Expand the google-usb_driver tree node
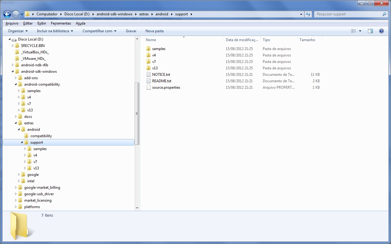 pos(16,194)
